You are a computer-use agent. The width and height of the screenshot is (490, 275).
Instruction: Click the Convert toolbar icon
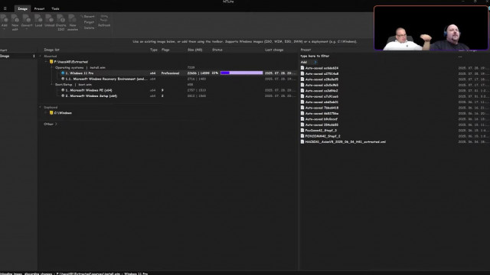point(27,18)
